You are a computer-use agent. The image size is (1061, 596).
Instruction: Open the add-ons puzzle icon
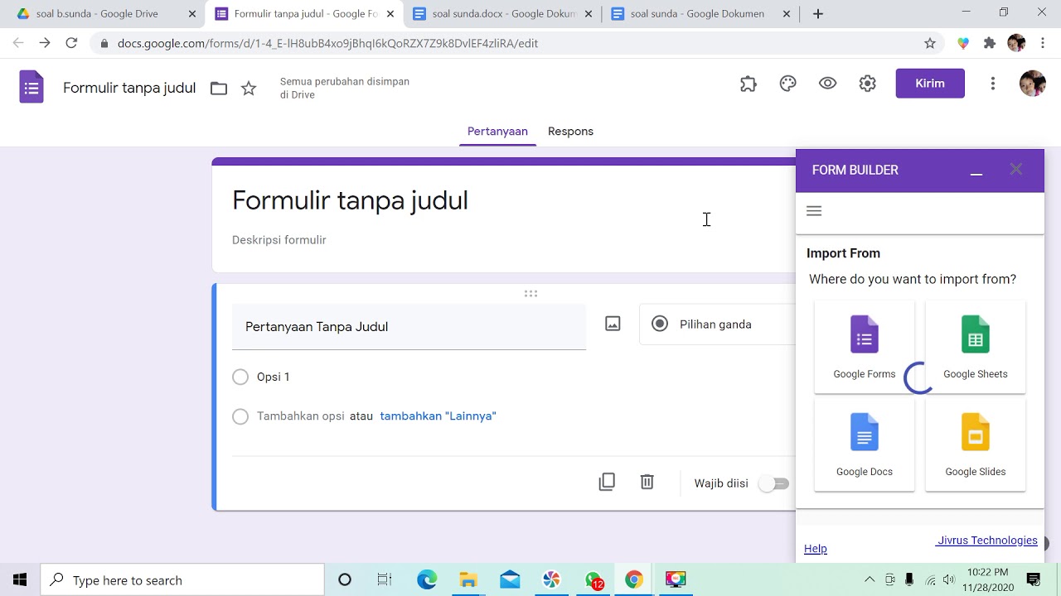click(x=749, y=84)
